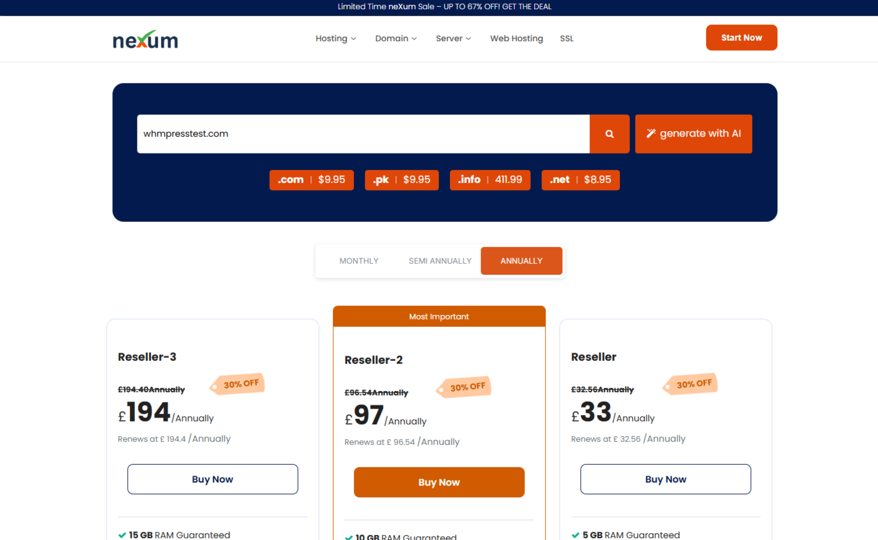Open the SSL menu item
The image size is (878, 540).
[566, 38]
